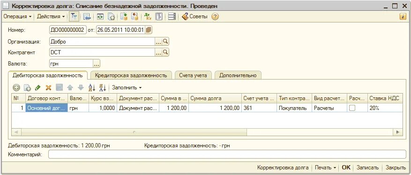Add a new row with green plus icon
The image size is (411, 175).
(16, 87)
